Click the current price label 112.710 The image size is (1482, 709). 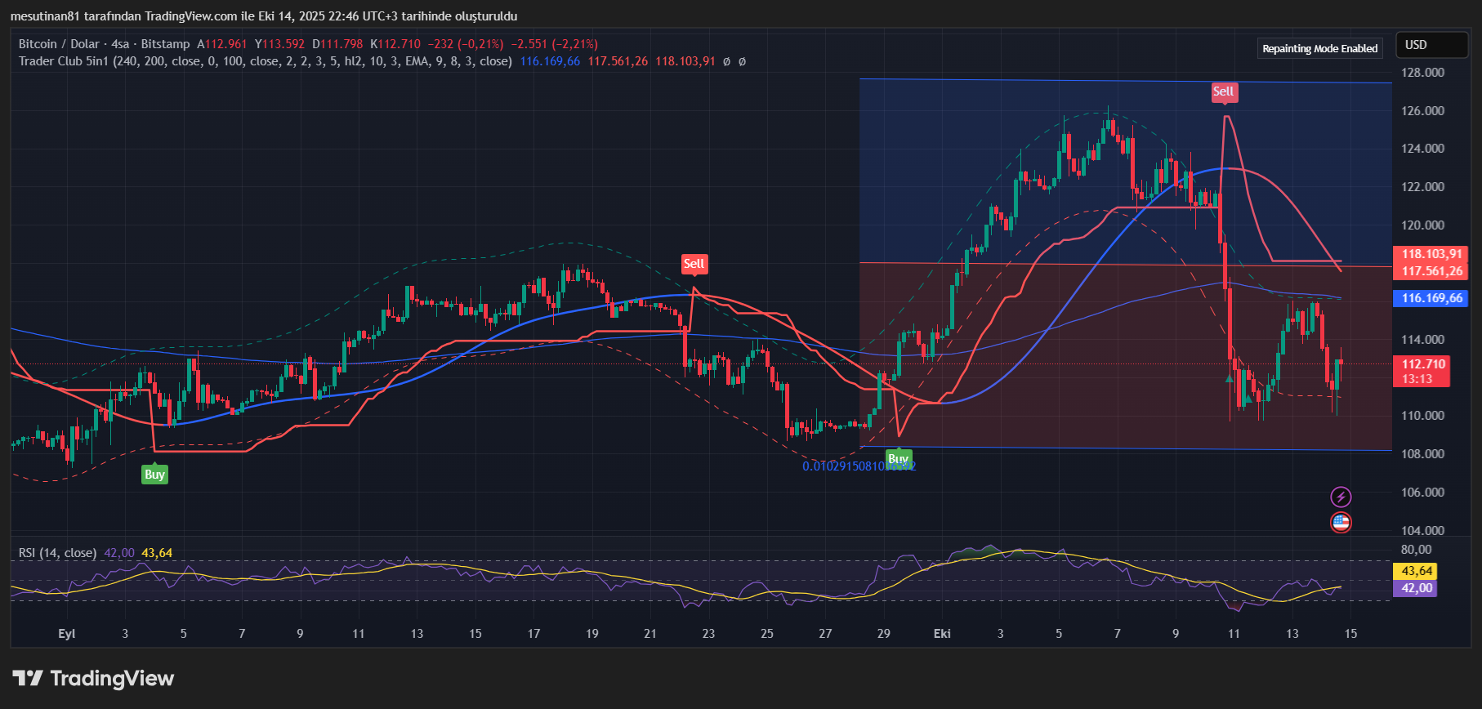click(x=1423, y=364)
